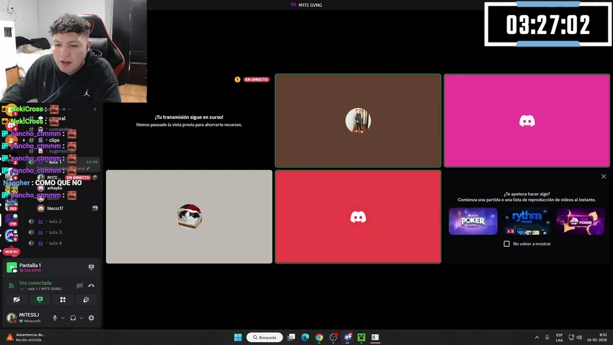This screenshot has height=345, width=613.
Task: Mute the microphone in user panel
Action: (55, 318)
